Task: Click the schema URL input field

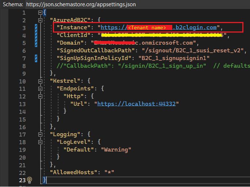Action: [x=137, y=4]
